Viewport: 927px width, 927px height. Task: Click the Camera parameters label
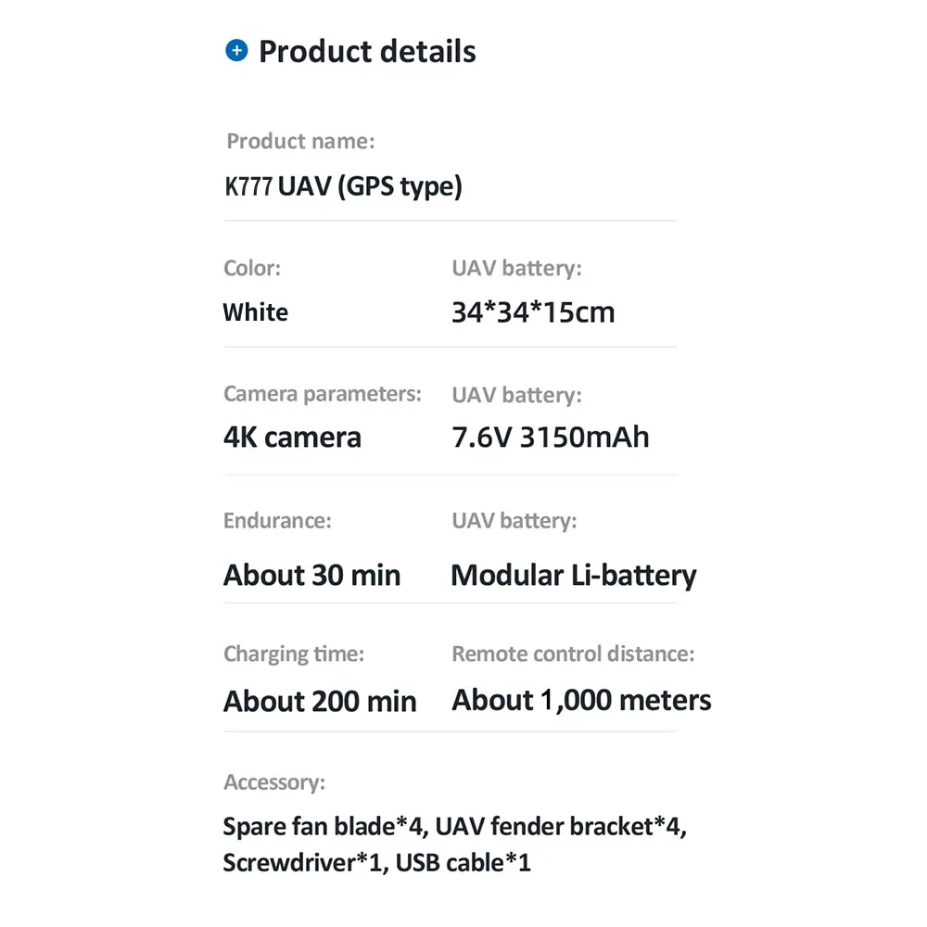[323, 394]
